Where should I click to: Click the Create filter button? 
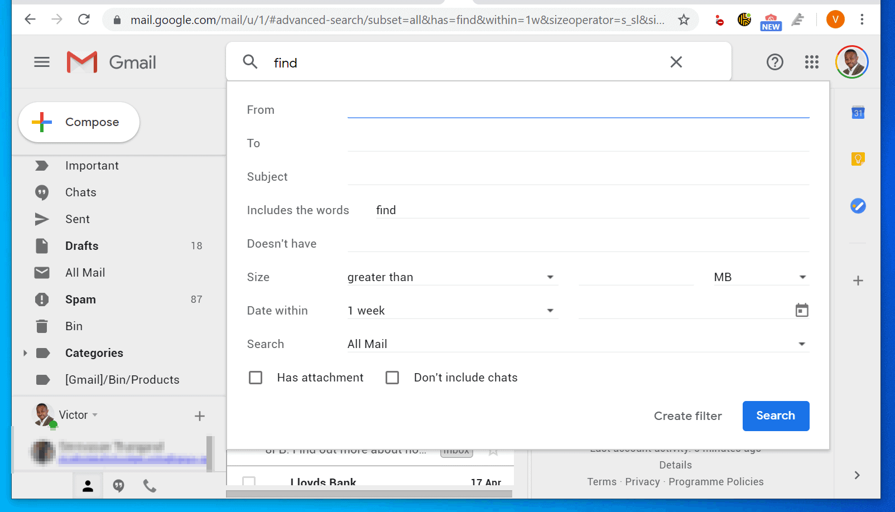pos(687,416)
